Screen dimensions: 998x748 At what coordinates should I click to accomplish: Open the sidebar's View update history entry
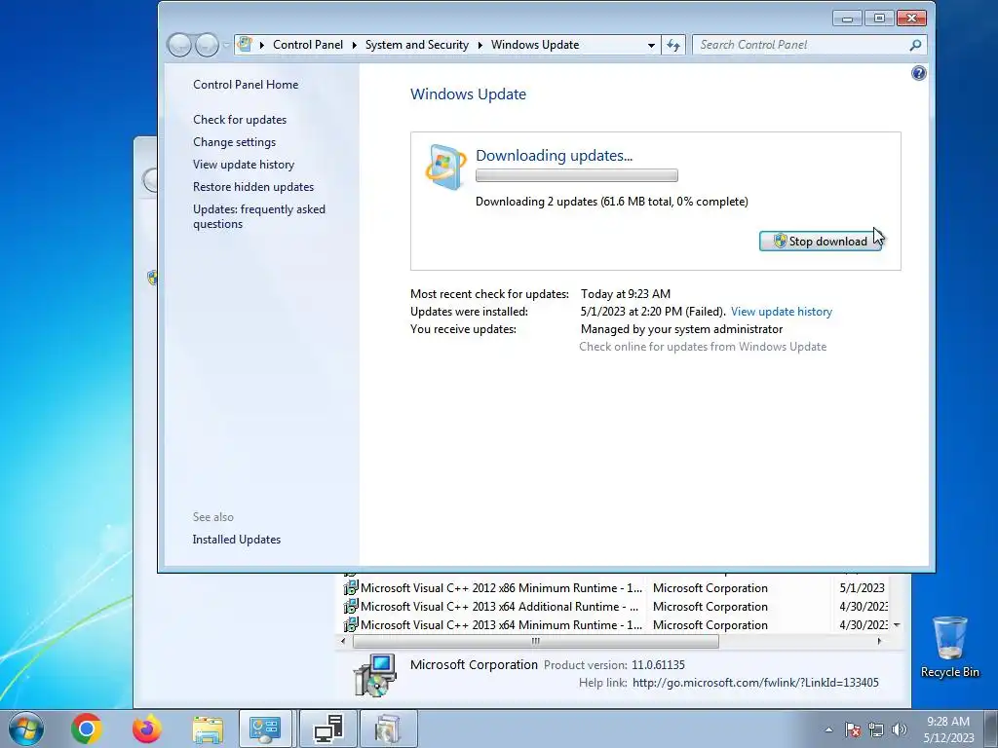[244, 164]
